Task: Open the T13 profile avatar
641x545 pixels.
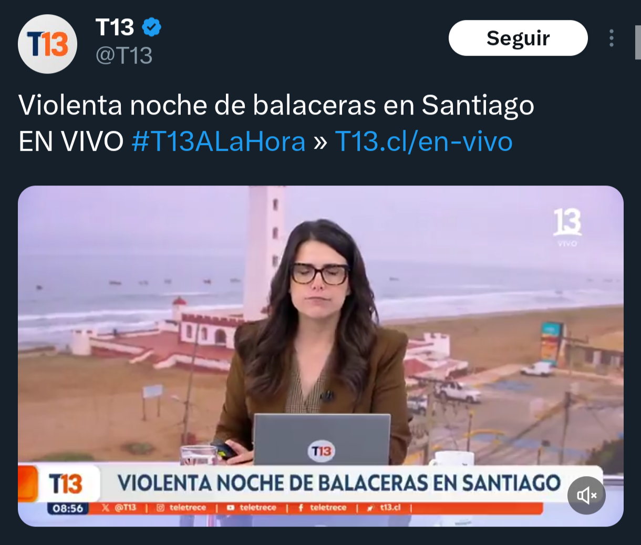Action: [47, 44]
